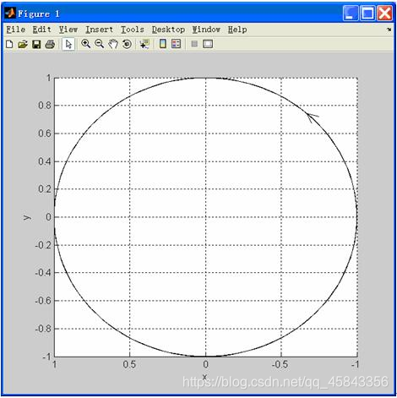This screenshot has height=398, width=397.
Task: Click the y-axis tick label 0.8
Action: [x=45, y=106]
